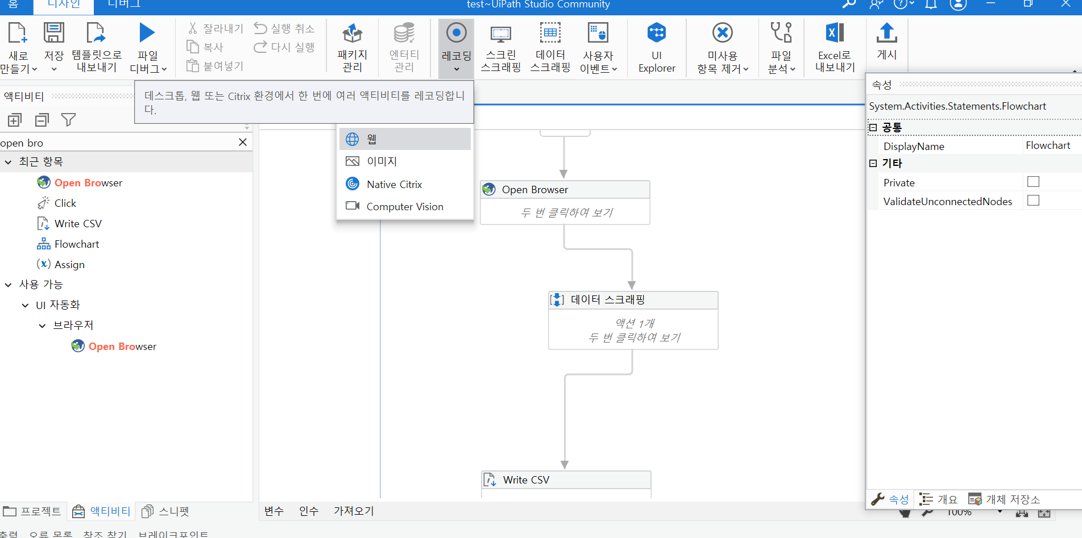Viewport: 1082px width, 538px height.
Task: Edit the DisplayName value Flowchart
Action: pos(1051,145)
